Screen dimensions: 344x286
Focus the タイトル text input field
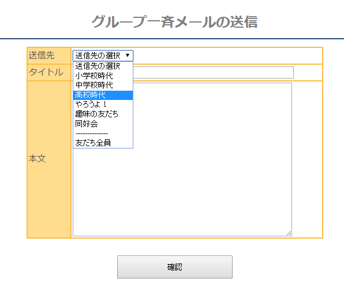click(213, 72)
